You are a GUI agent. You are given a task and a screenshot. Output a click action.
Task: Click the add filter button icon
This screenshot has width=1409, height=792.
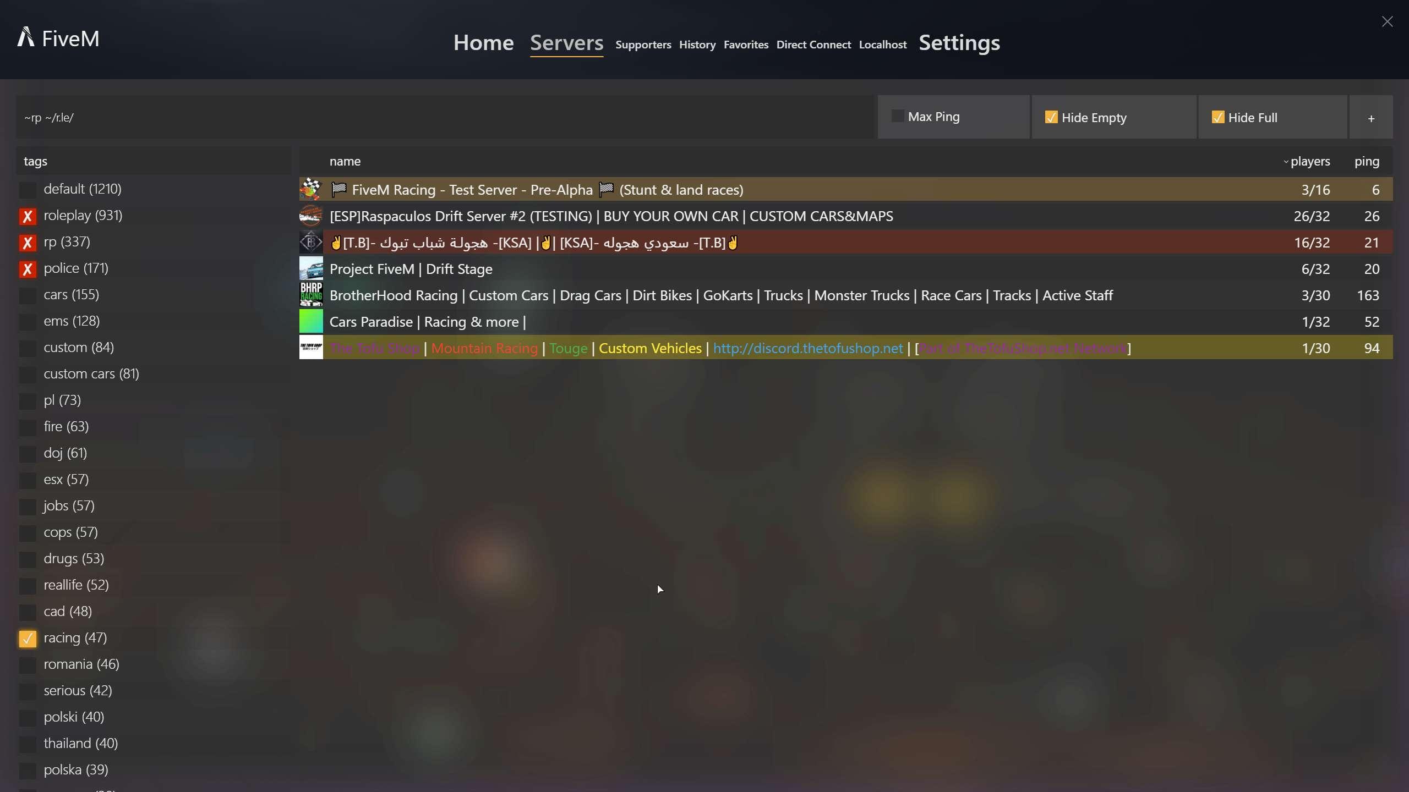tap(1371, 117)
